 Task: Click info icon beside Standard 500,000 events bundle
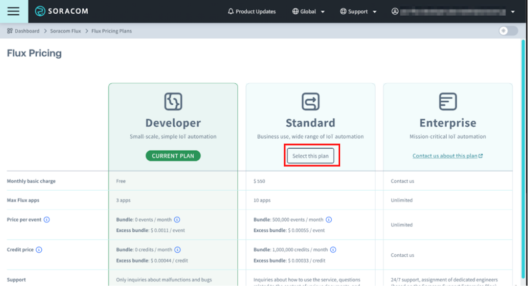click(x=329, y=220)
